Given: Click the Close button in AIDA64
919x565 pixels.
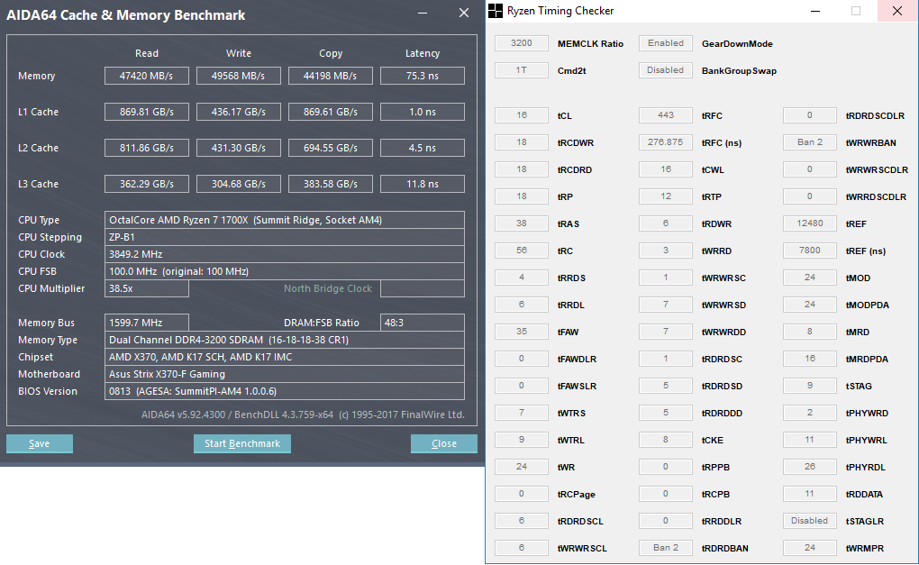Looking at the screenshot, I should [x=443, y=443].
